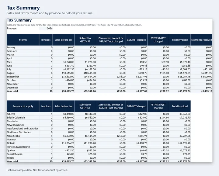Select year total payments $9,463.13
This screenshot has height=176, width=219.
pos(207,91)
